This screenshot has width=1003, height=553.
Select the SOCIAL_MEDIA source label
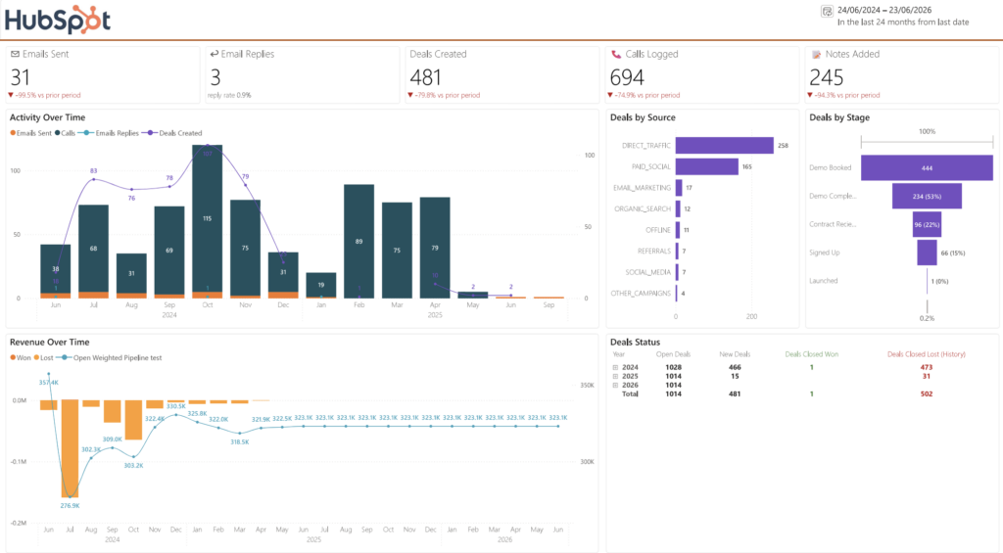click(648, 272)
